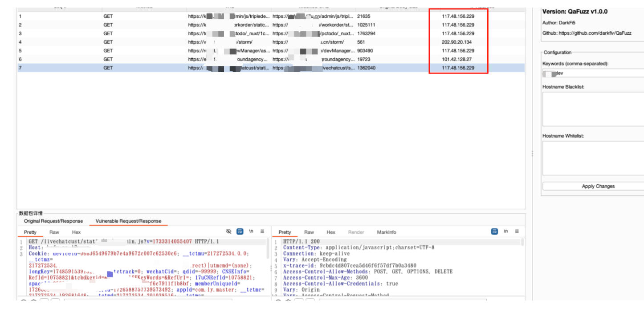Screen dimensions: 644x317
Task: Switch to the Original Request/Response tab
Action: click(x=53, y=221)
